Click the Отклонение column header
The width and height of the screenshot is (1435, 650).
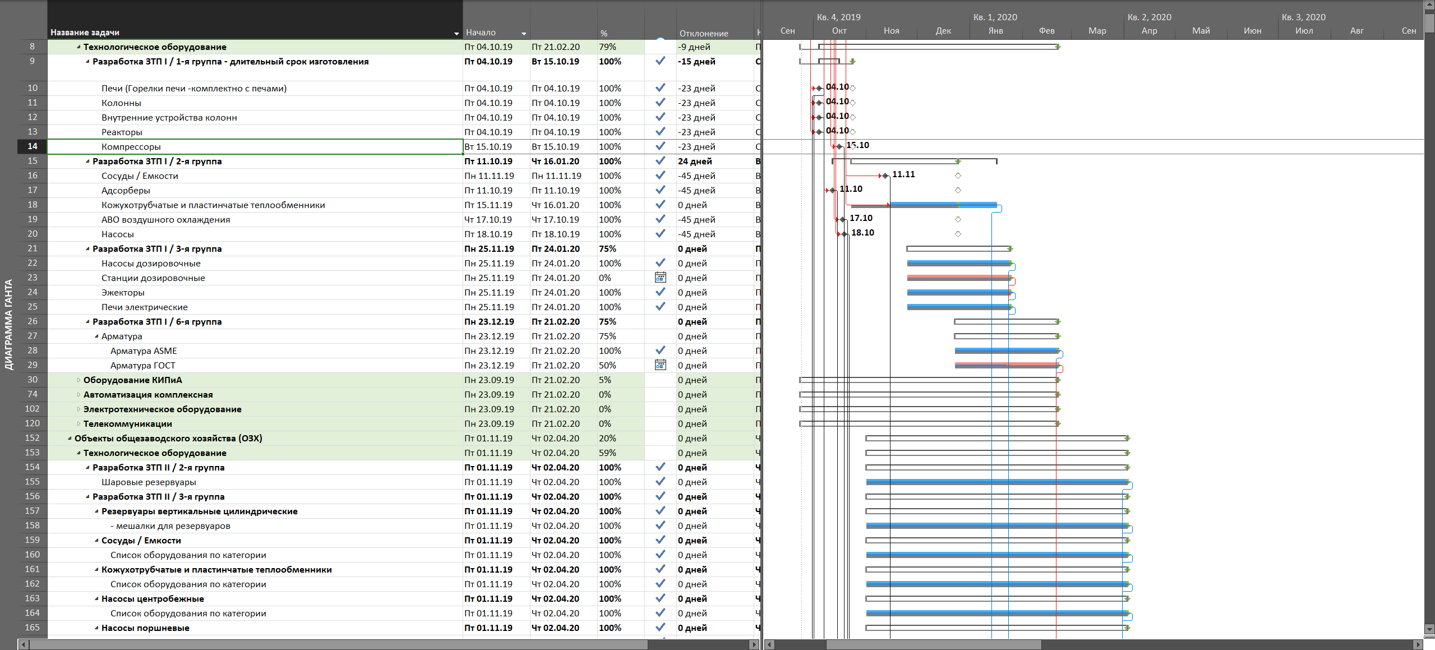pos(703,33)
